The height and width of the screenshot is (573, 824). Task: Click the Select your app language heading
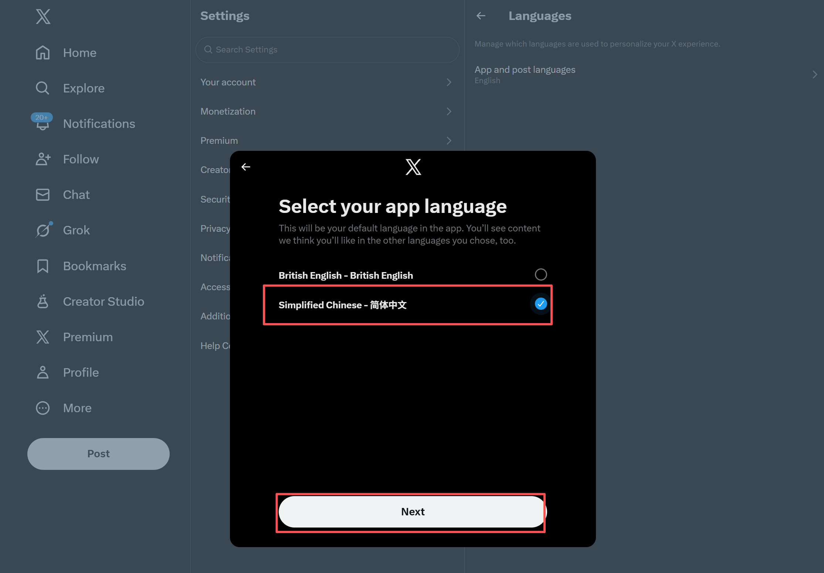[x=393, y=206]
